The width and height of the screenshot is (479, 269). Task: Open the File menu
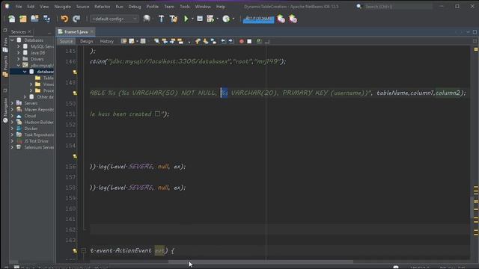19,7
